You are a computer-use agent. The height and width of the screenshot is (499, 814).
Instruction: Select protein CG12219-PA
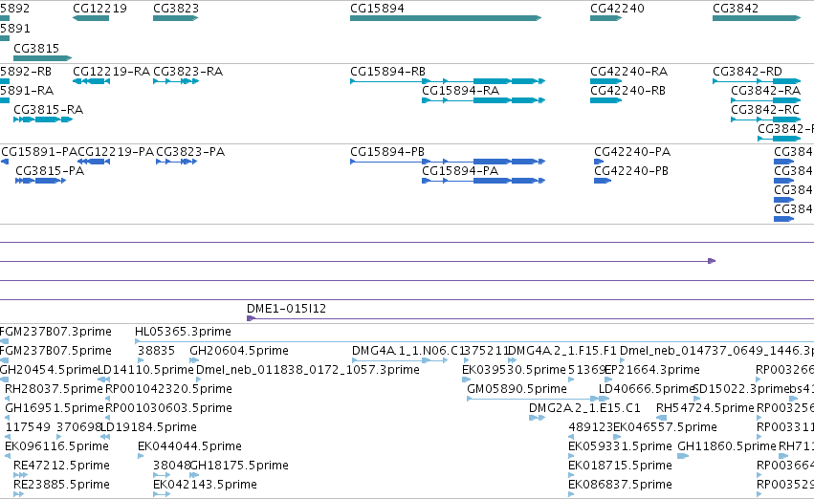(116, 152)
